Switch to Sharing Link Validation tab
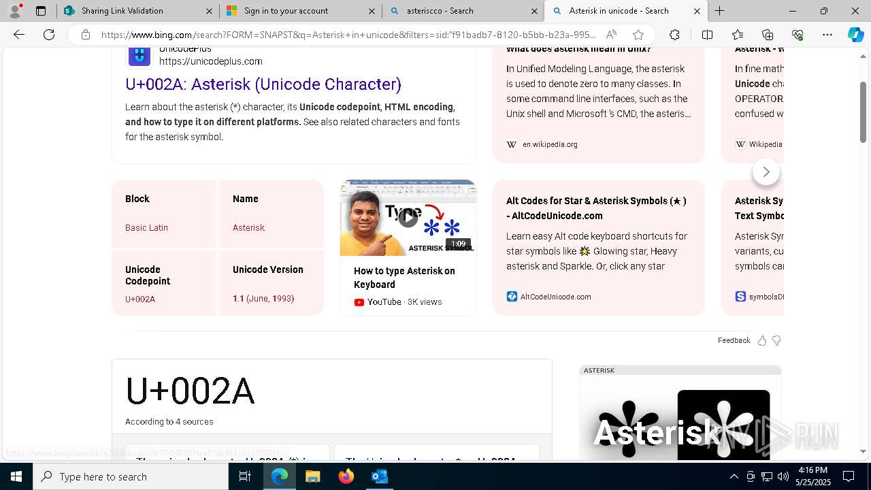 point(138,11)
